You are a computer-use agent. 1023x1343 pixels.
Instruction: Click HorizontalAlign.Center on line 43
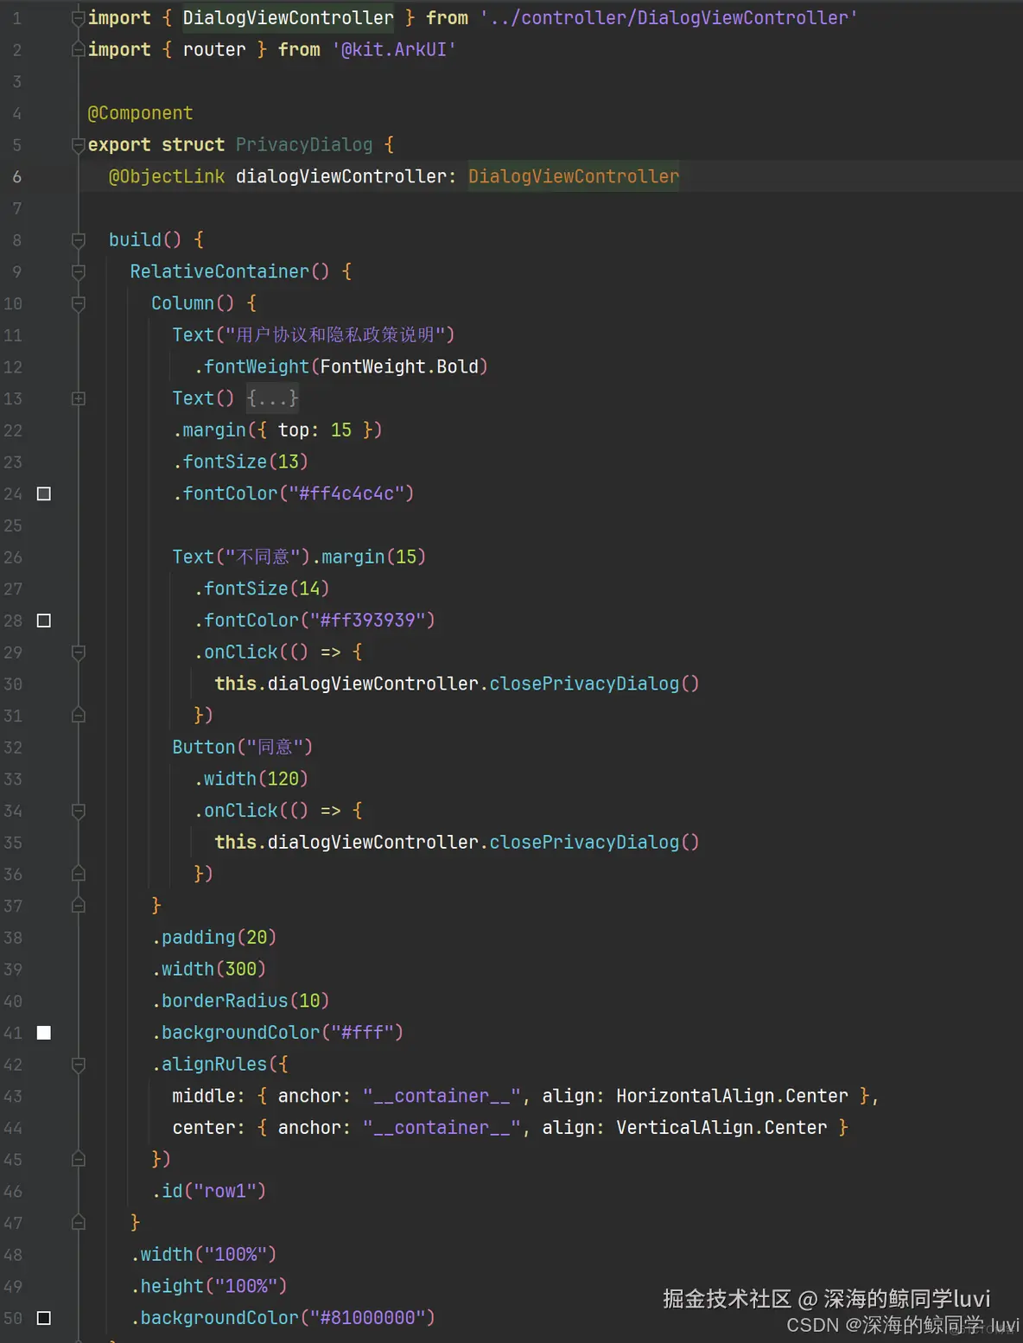pyautogui.click(x=733, y=1097)
